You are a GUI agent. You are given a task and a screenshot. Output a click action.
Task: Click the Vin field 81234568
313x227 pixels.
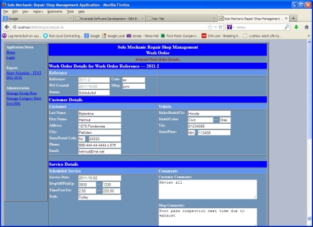click(x=209, y=126)
